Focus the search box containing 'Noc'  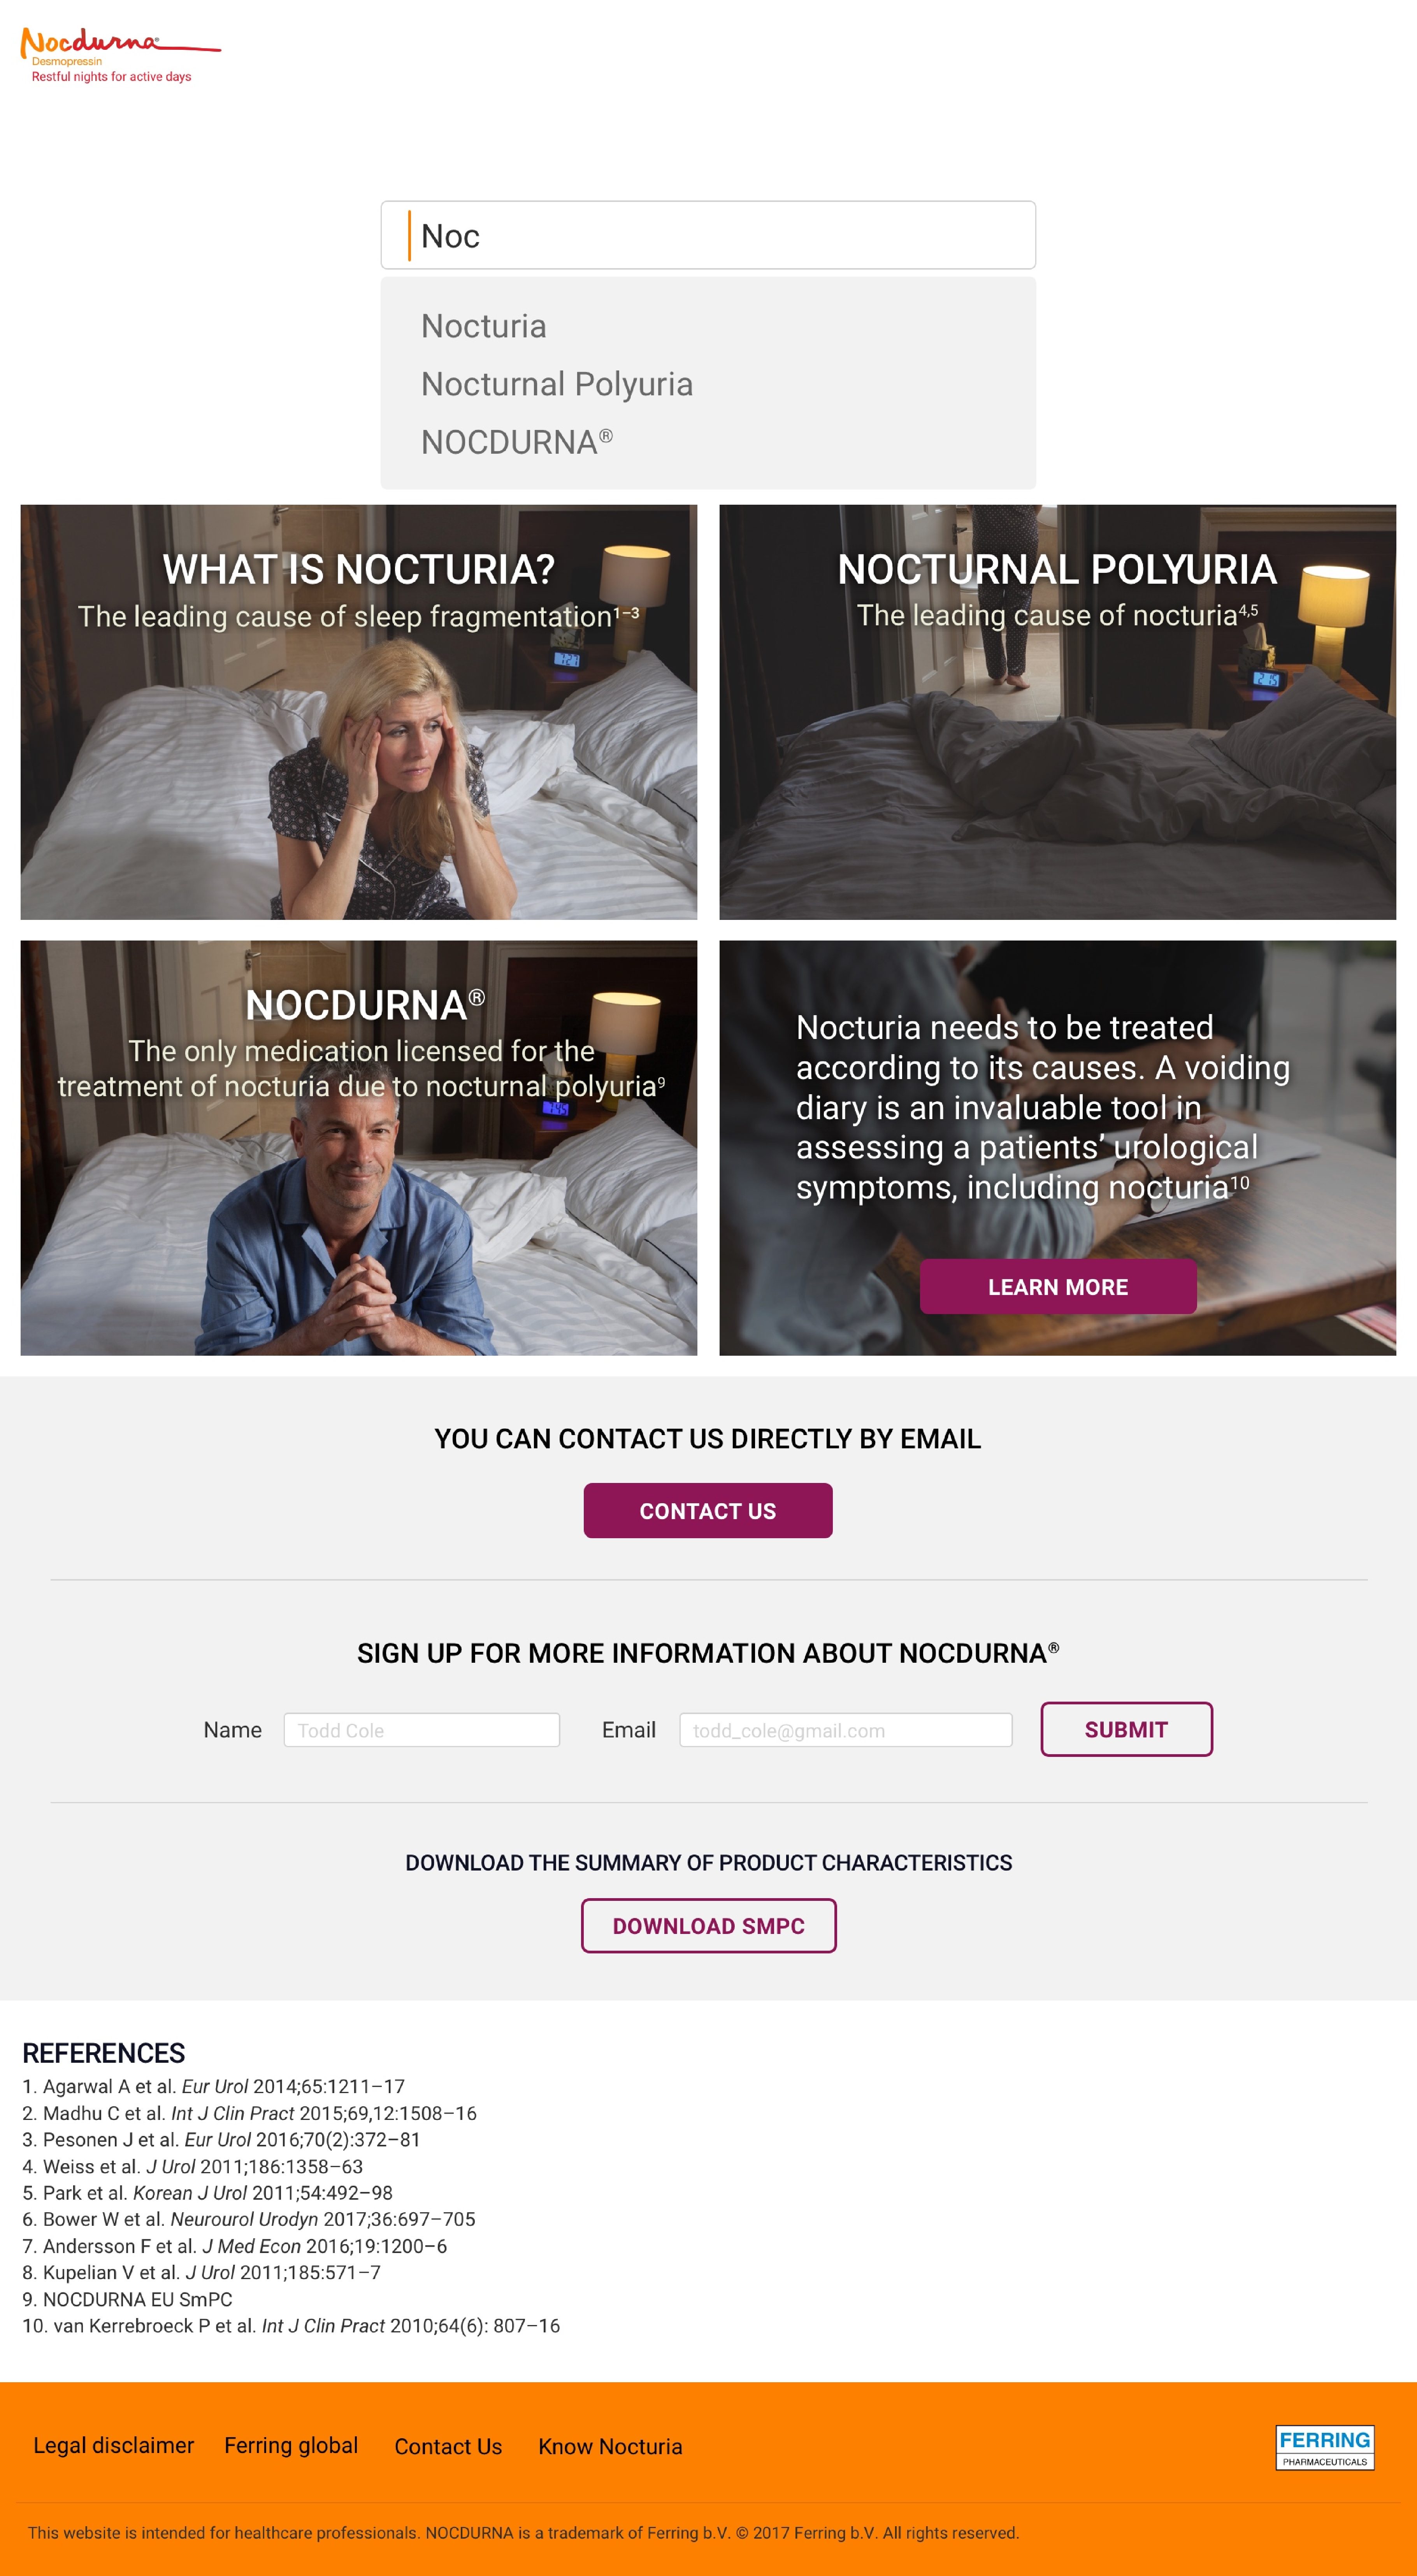pos(708,235)
